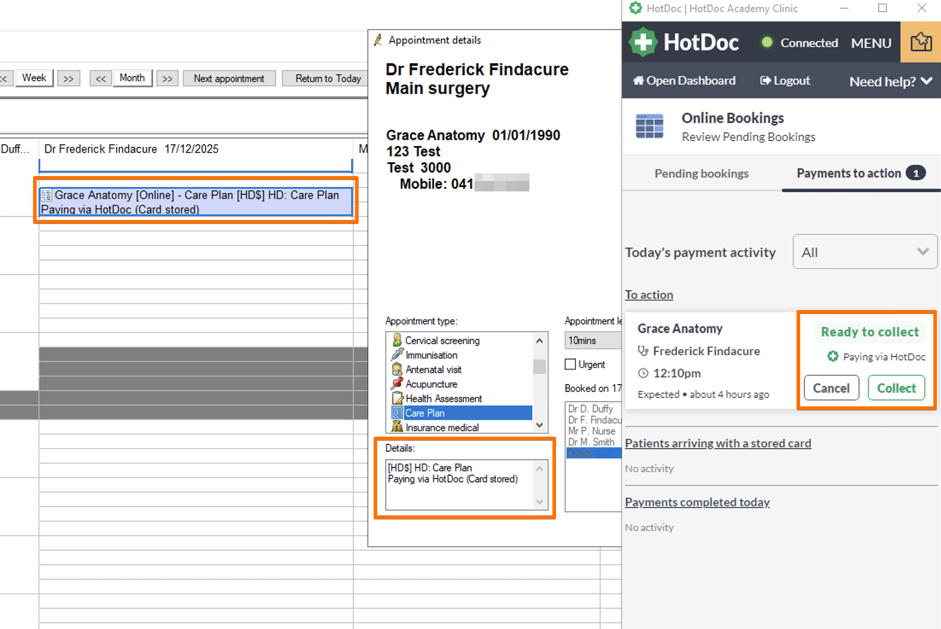Screen dimensions: 941x629
Task: Click the appointment type list scroll-up arrow
Action: point(539,340)
